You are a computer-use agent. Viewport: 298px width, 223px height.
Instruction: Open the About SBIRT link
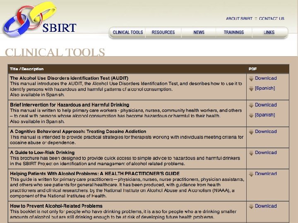pyautogui.click(x=239, y=19)
